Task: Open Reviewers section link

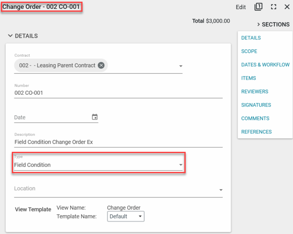Action: click(x=254, y=91)
